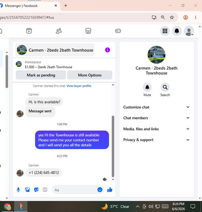Click large townhouse profile picture in side panel
202x212 pixels.
click(156, 55)
